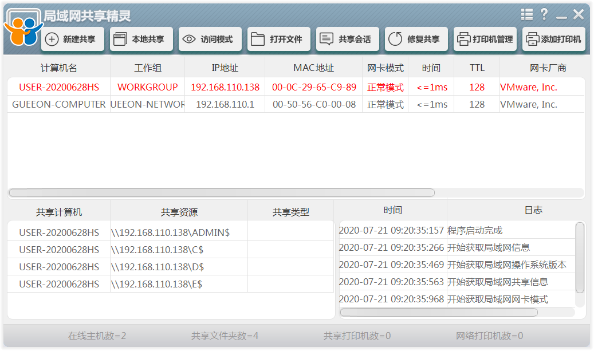Viewport: 594px width, 351px height.
Task: Click the 新建共享 plus icon button
Action: [x=72, y=40]
